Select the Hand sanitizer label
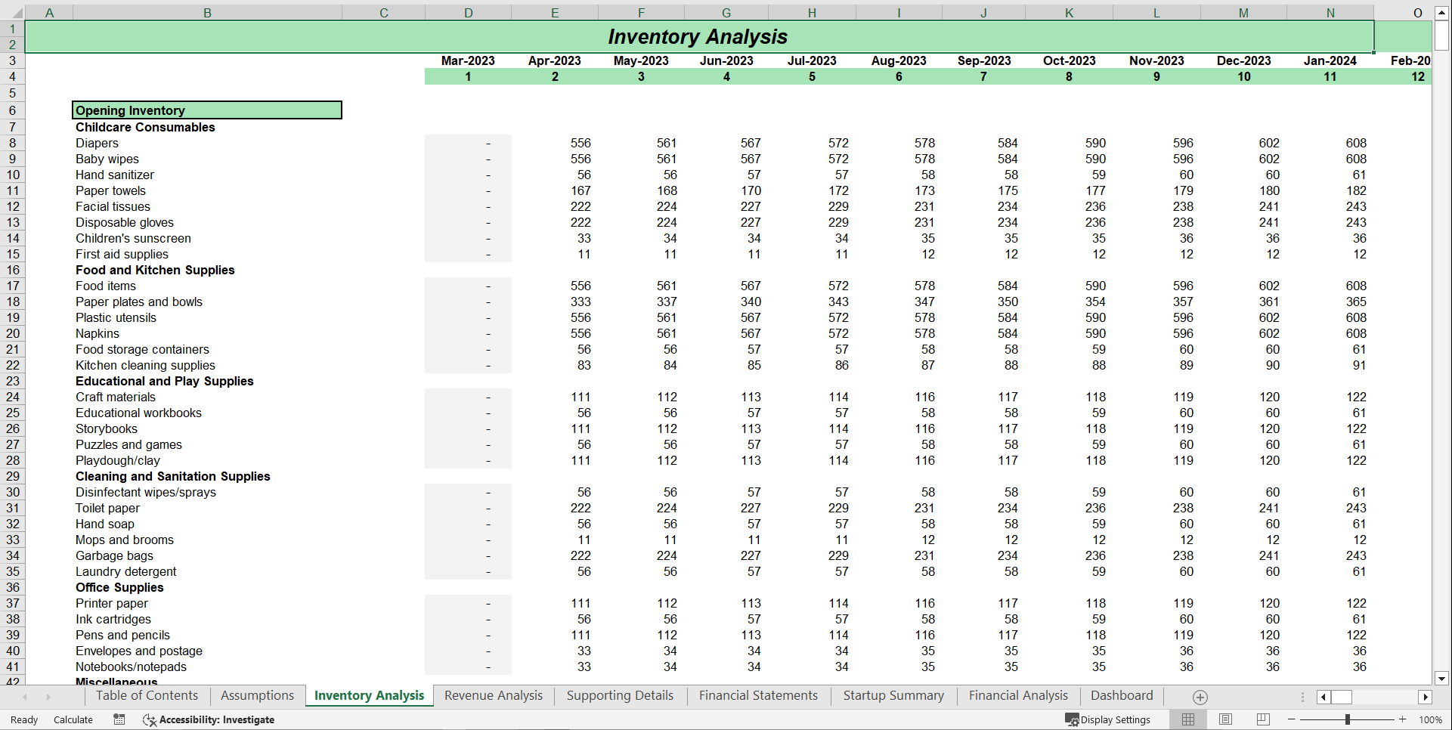Screen dimensions: 1452x730 pos(115,175)
